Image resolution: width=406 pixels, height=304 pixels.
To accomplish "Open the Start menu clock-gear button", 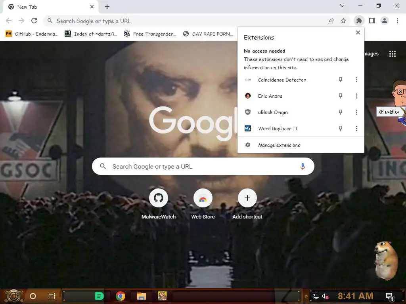I will [x=13, y=296].
